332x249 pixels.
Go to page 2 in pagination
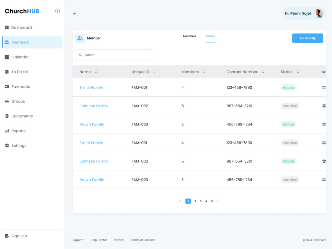(195, 201)
